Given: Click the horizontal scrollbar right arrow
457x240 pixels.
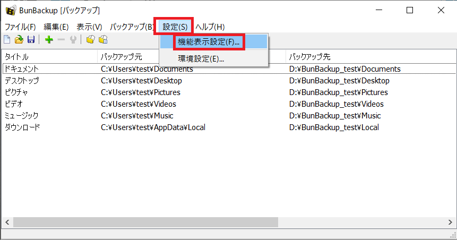Looking at the screenshot, I should [x=450, y=222].
